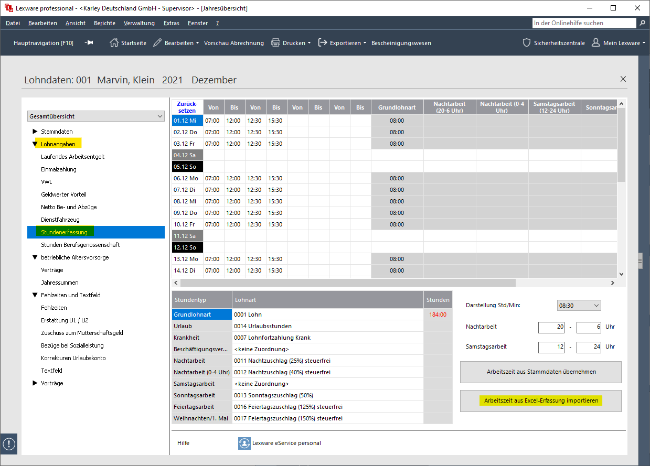
Task: Open the Berichte menu
Action: (104, 23)
